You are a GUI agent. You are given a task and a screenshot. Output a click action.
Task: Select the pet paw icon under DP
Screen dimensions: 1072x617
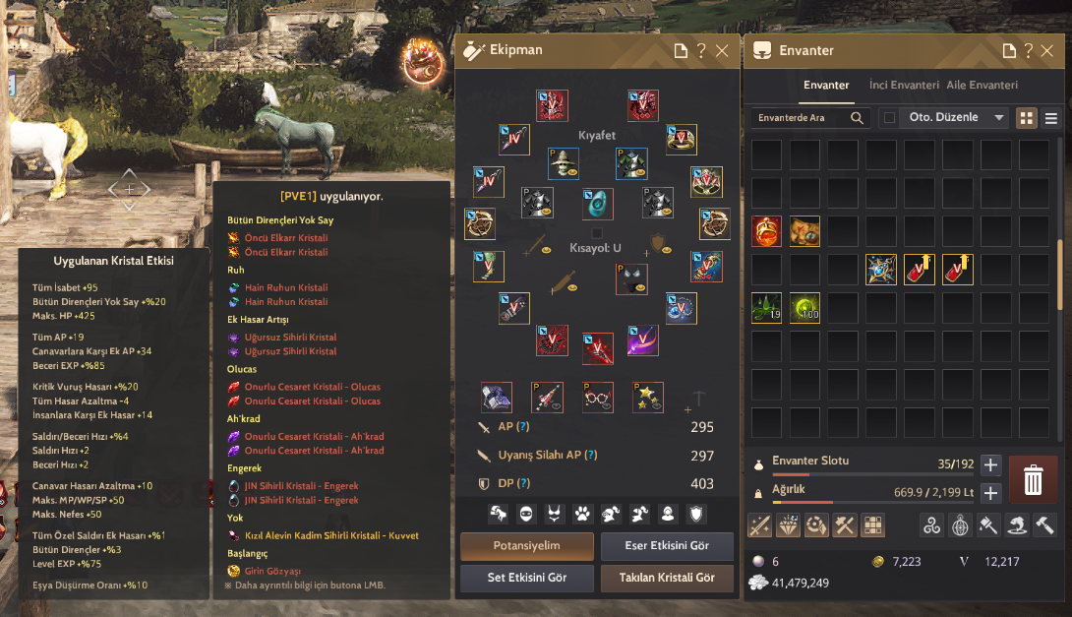pyautogui.click(x=582, y=514)
